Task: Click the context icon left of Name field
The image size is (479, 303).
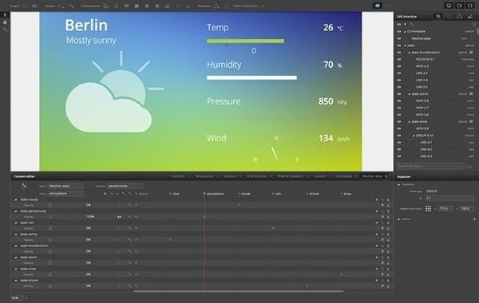Action: click(x=24, y=186)
